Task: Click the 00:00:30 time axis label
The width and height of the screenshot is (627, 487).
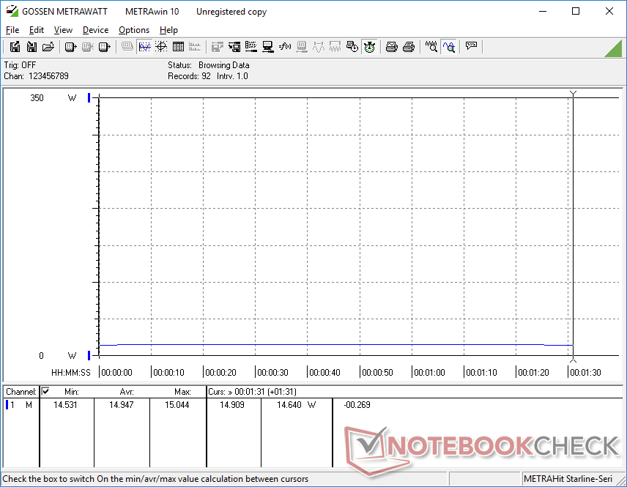Action: tap(272, 373)
